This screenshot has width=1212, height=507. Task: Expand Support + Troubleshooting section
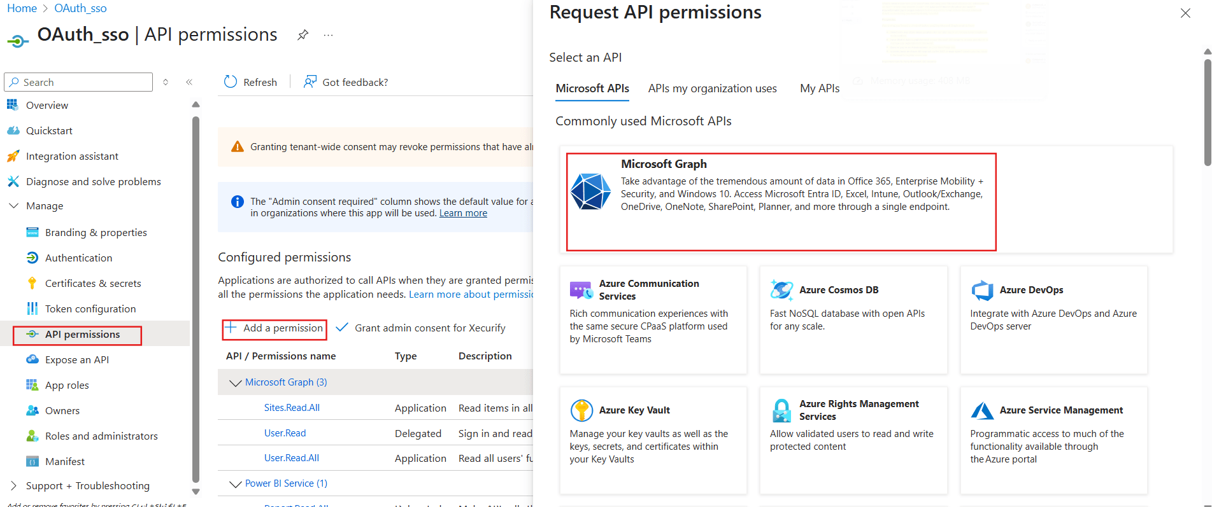point(13,485)
